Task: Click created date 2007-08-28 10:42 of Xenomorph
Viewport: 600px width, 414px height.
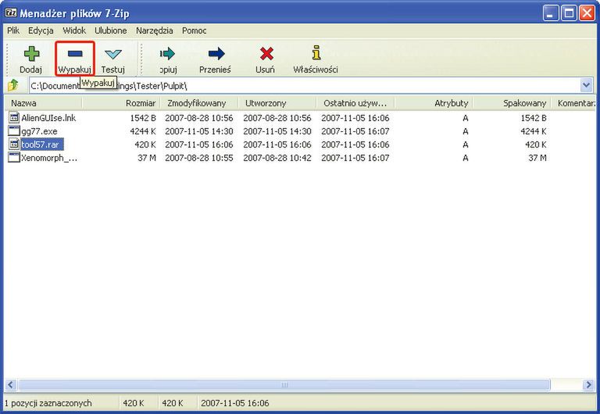Action: point(277,158)
